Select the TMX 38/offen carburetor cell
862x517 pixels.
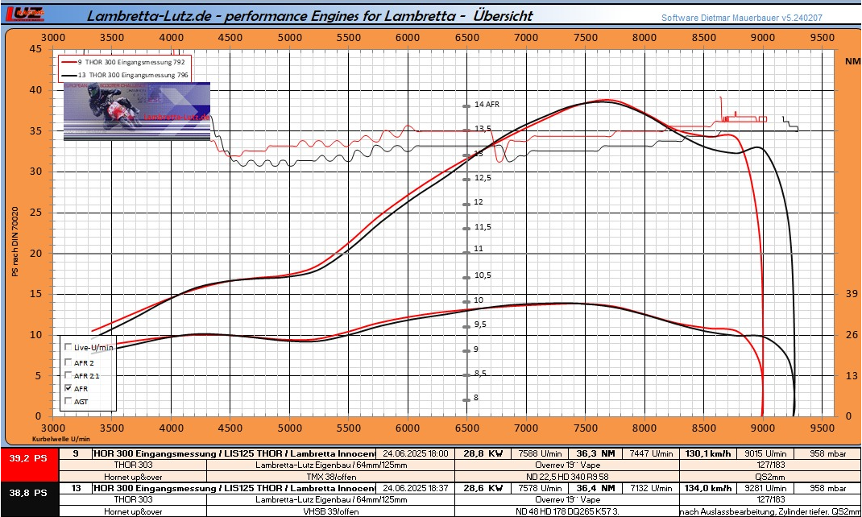coord(331,477)
